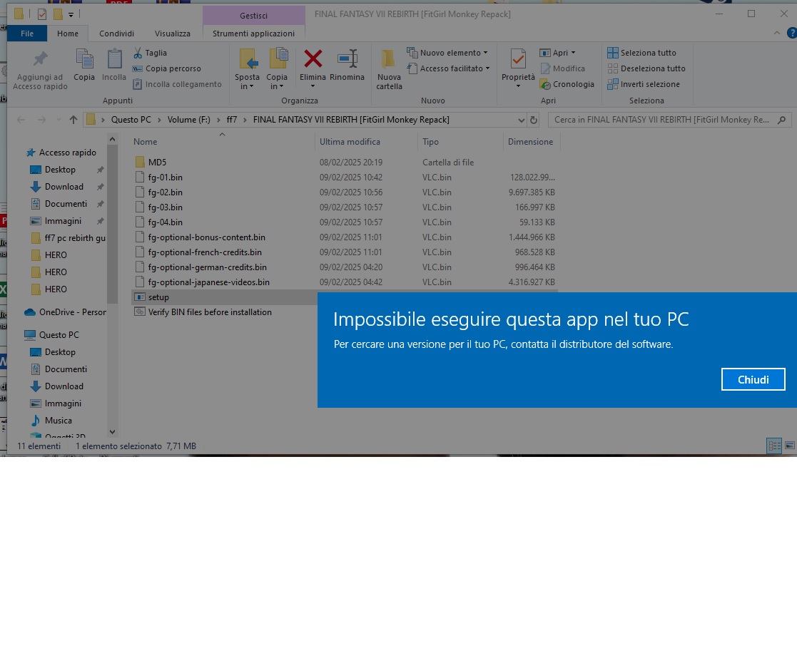Image resolution: width=797 pixels, height=653 pixels.
Task: Open the Strumenti applicazioni tab
Action: coord(253,34)
